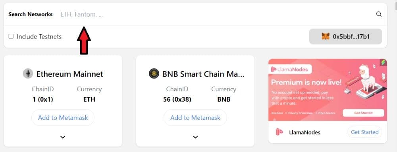Click the BNB Smart Chain title text

tap(203, 74)
